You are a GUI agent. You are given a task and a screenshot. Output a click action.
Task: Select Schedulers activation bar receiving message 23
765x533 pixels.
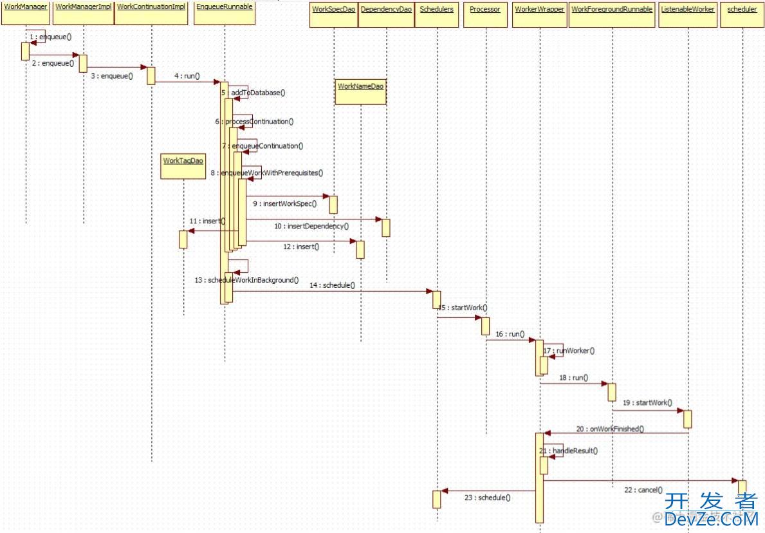pos(437,500)
